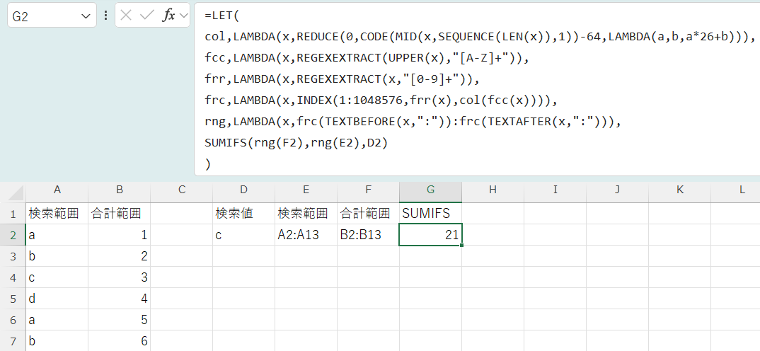Click cell A6 containing a
Screen dimensions: 760x351
point(57,321)
